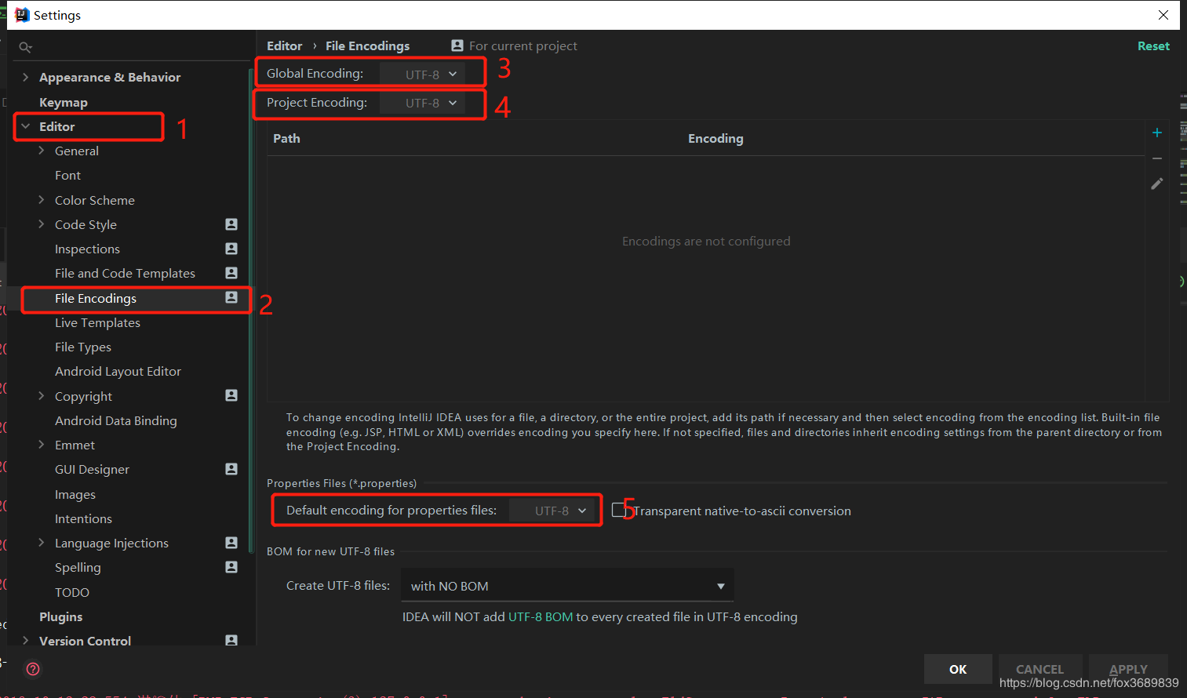Click the UTF-8 BOM link
Screen dimensions: 1187x698
click(541, 616)
